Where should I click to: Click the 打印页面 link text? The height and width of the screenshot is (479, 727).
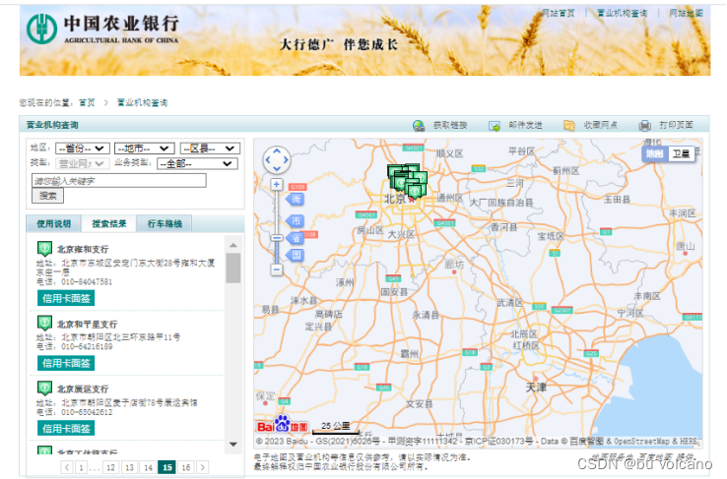pos(676,126)
